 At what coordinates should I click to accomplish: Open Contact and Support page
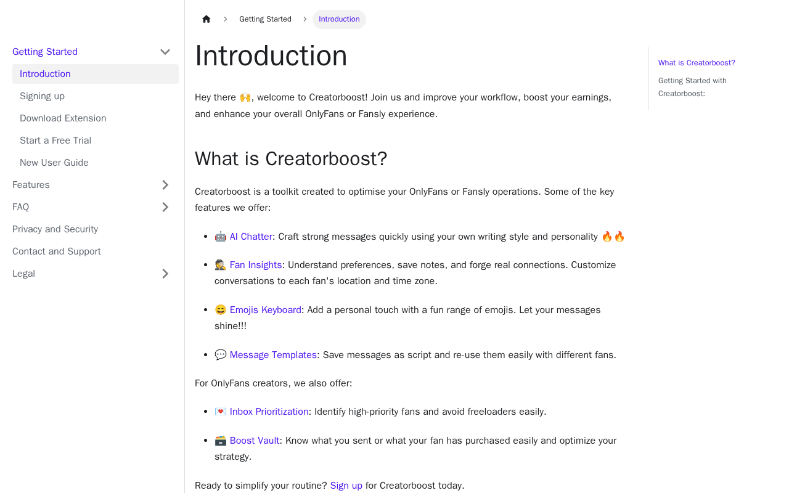click(57, 251)
